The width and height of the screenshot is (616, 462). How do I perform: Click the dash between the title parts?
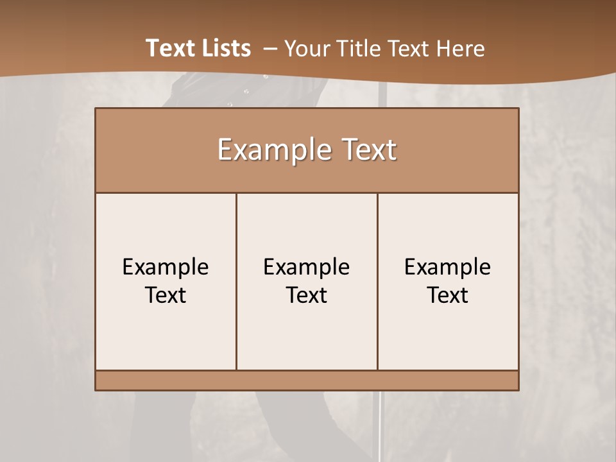click(x=269, y=49)
